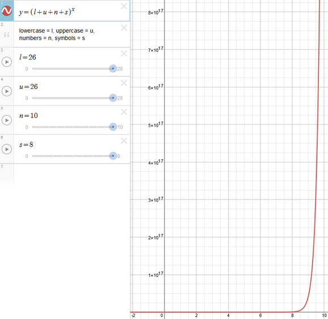Remove the s=8 slider expression

[x=124, y=141]
